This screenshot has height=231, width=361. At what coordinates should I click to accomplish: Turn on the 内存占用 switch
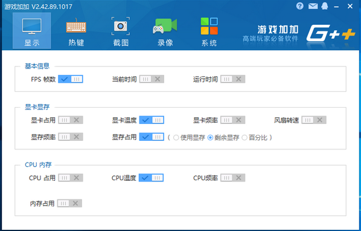click(69, 203)
